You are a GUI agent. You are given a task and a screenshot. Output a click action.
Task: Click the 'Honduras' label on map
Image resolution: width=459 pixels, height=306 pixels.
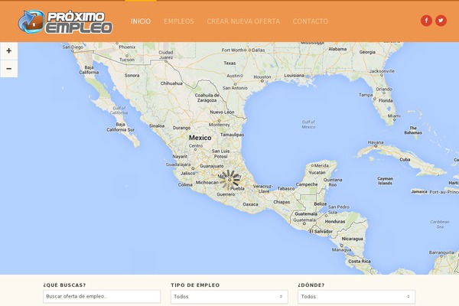335,222
